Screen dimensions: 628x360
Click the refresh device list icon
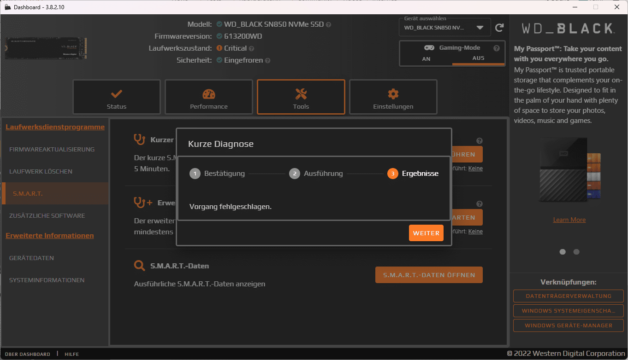(499, 28)
